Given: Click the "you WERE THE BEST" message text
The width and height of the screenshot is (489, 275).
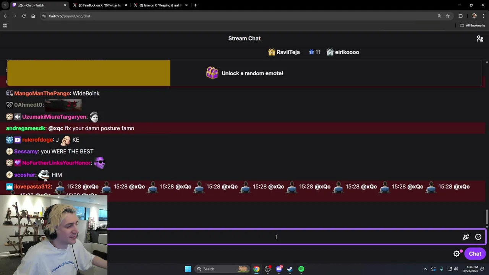Looking at the screenshot, I should [67, 152].
